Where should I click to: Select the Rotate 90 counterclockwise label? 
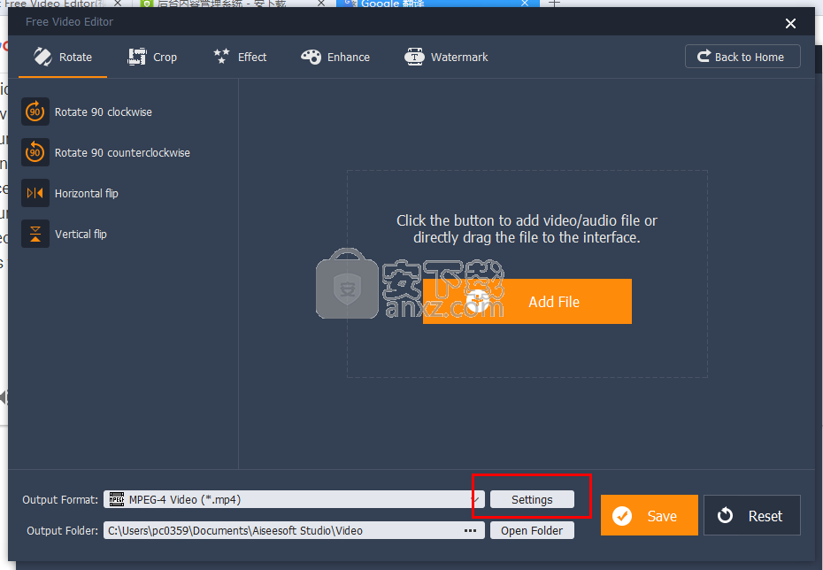click(122, 153)
